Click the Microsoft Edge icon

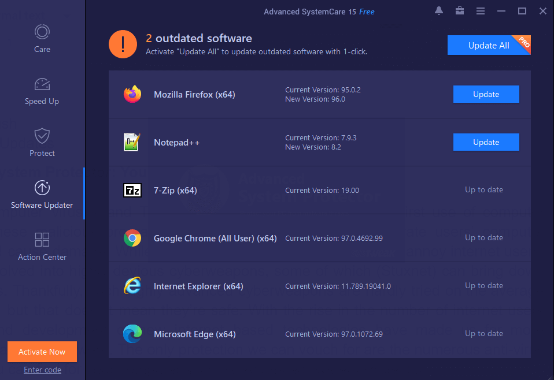click(132, 334)
